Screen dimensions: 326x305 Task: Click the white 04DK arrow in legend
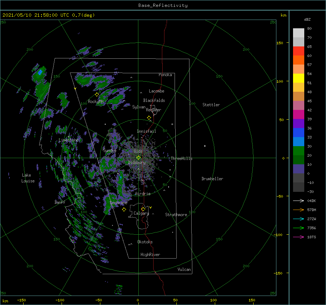point(298,201)
